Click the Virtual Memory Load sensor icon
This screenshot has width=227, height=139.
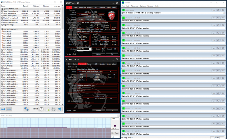tap(2, 16)
